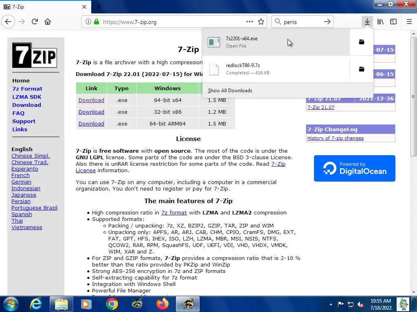Download the 32-bit x86 .exe
The width and height of the screenshot is (417, 312).
(91, 112)
